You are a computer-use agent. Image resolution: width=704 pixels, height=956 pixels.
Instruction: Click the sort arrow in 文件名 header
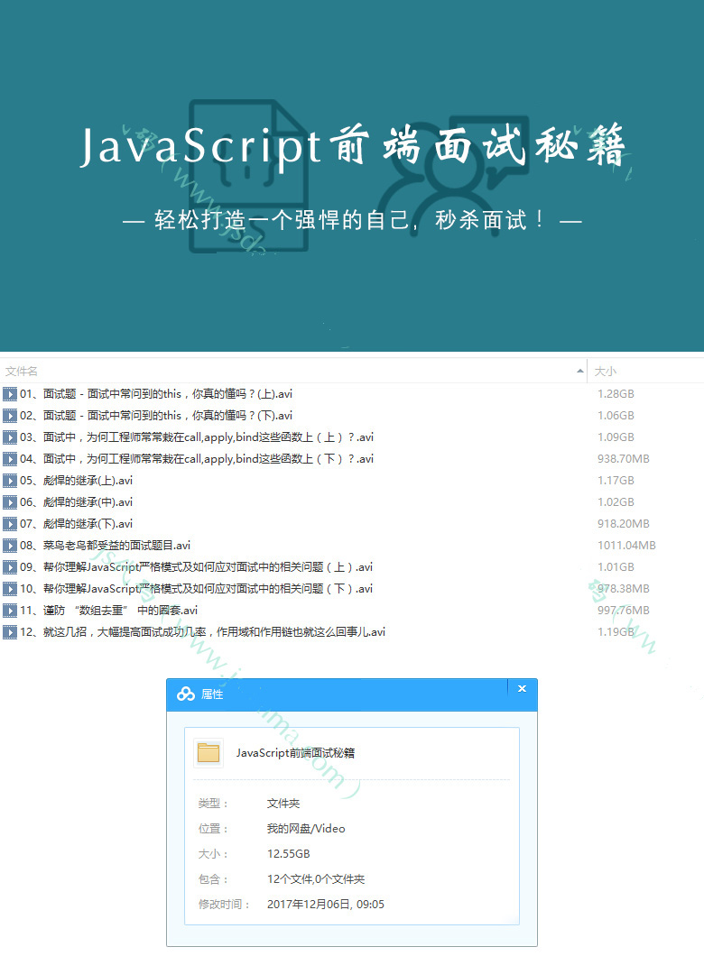tap(579, 371)
